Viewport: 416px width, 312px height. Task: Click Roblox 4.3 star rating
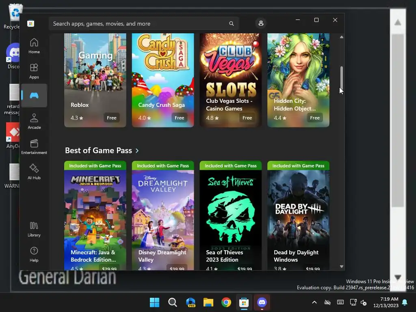77,118
